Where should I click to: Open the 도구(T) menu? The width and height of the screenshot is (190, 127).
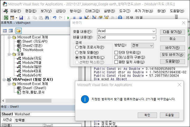[x=125, y=11]
